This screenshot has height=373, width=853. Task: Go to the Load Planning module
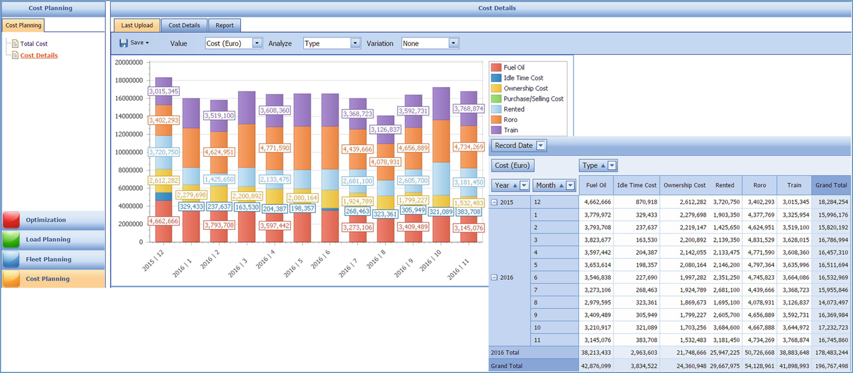click(53, 239)
